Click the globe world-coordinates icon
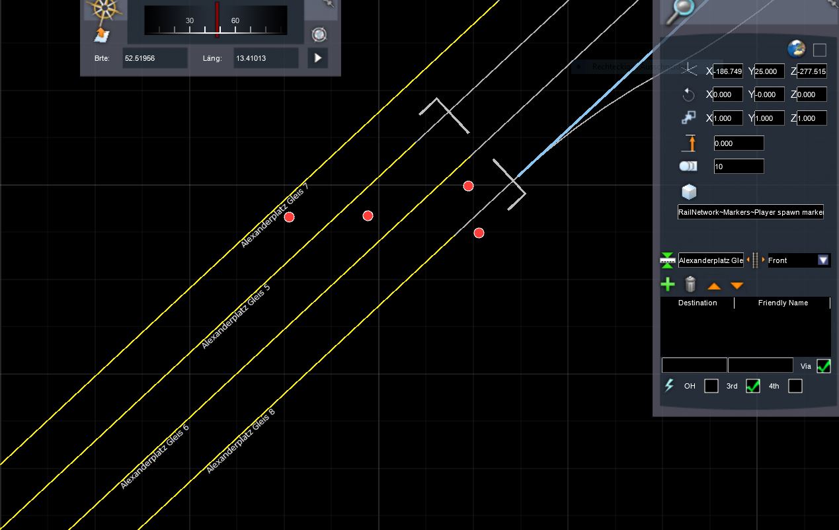This screenshot has height=530, width=839. click(797, 49)
